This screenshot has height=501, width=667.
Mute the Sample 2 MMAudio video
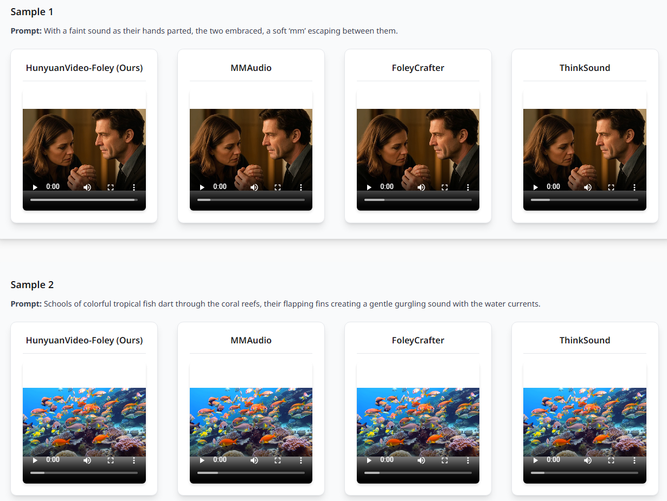click(x=254, y=460)
